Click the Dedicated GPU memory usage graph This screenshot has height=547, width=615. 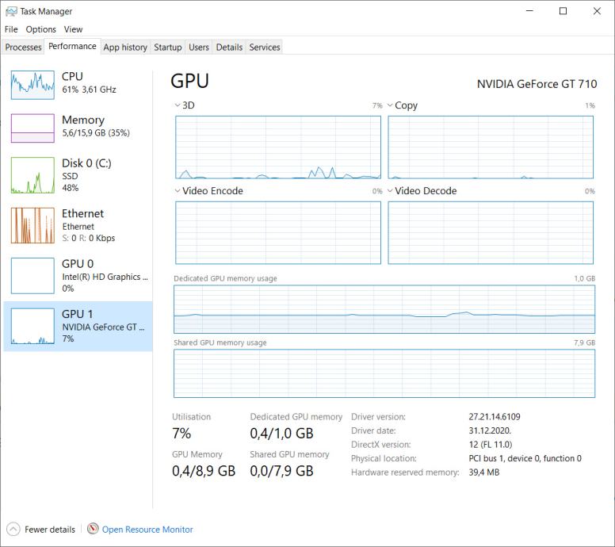tap(384, 311)
